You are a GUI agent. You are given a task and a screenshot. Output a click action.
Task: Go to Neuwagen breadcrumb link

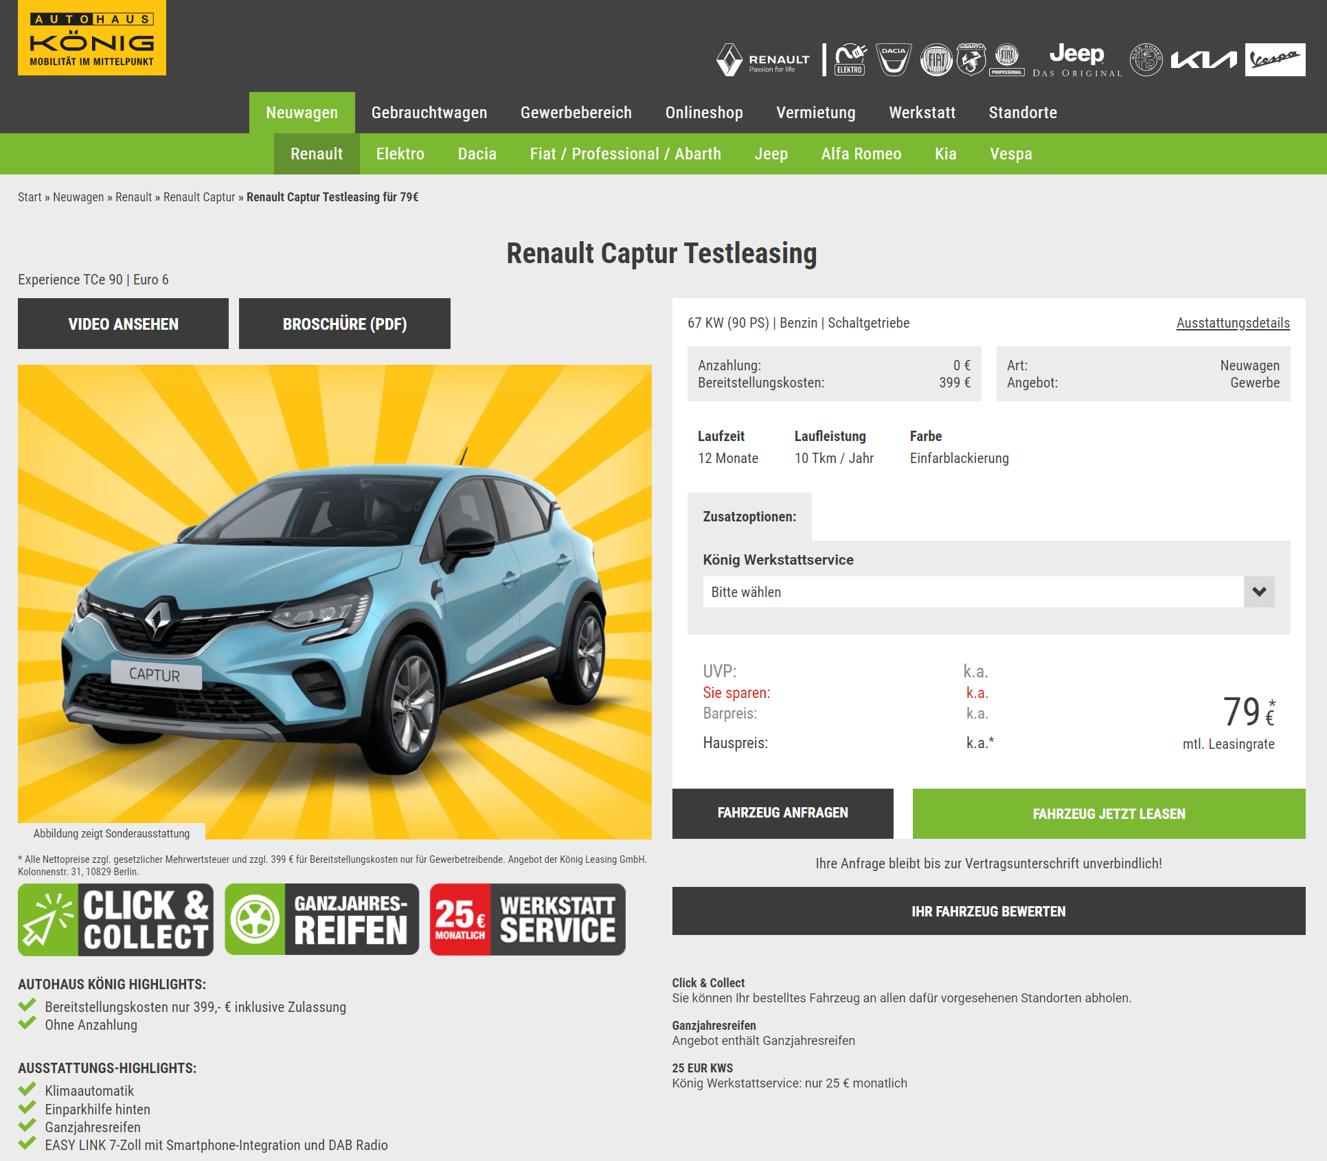click(x=78, y=197)
